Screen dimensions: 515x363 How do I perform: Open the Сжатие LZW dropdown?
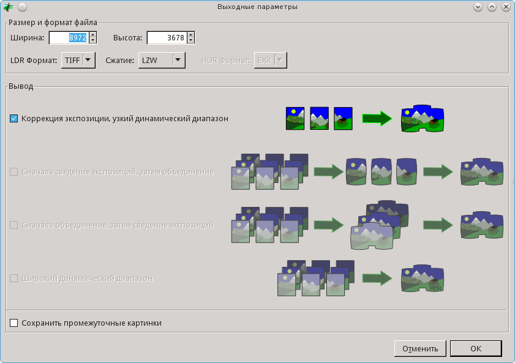click(162, 61)
